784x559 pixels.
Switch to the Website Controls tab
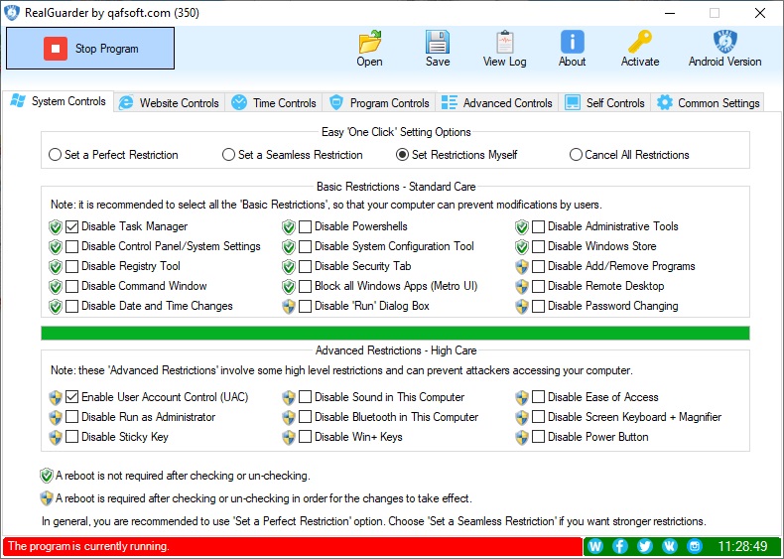coord(169,102)
